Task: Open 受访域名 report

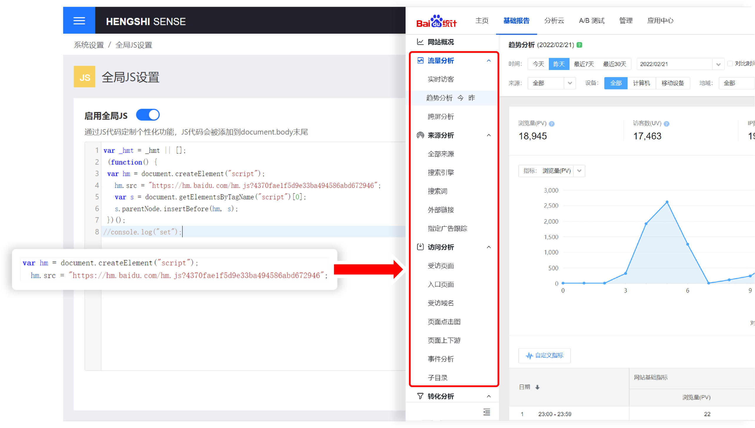Action: (x=440, y=303)
